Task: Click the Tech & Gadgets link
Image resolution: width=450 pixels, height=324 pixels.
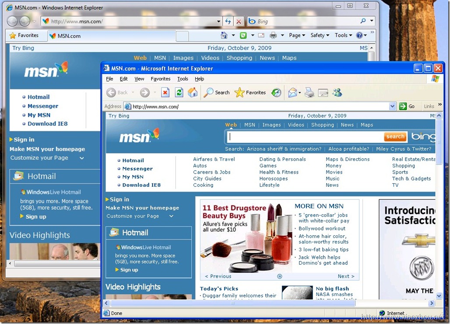Action: pyautogui.click(x=411, y=179)
